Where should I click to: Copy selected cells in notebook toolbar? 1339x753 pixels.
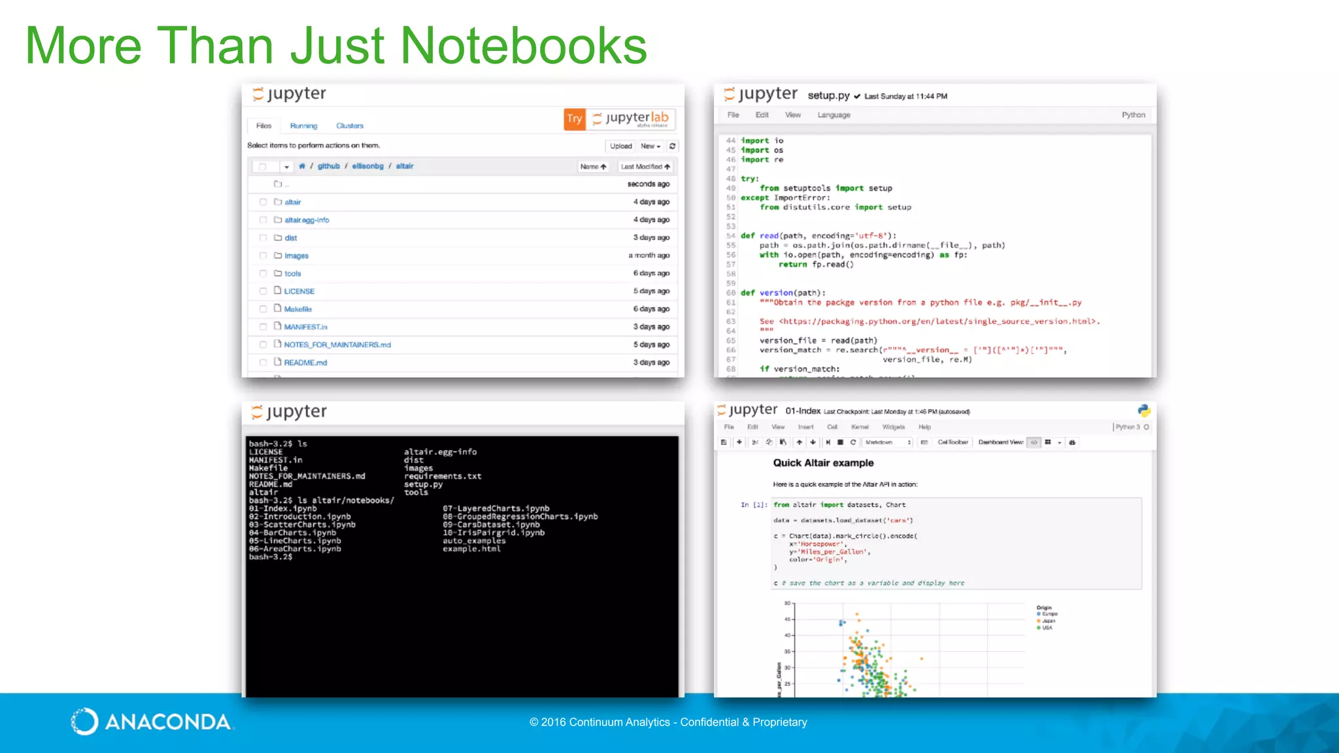769,443
